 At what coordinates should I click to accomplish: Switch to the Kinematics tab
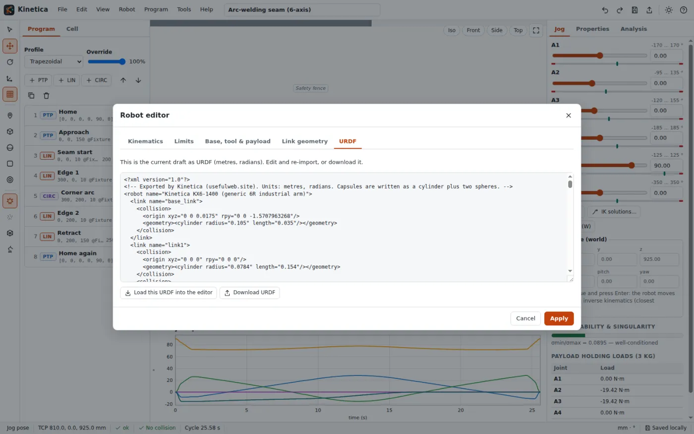point(145,141)
